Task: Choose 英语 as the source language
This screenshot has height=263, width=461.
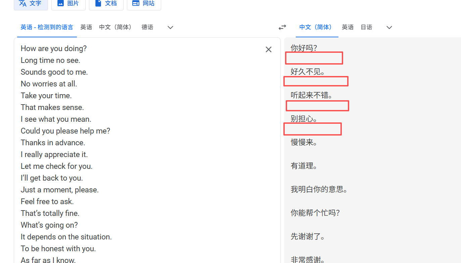Action: [x=86, y=27]
